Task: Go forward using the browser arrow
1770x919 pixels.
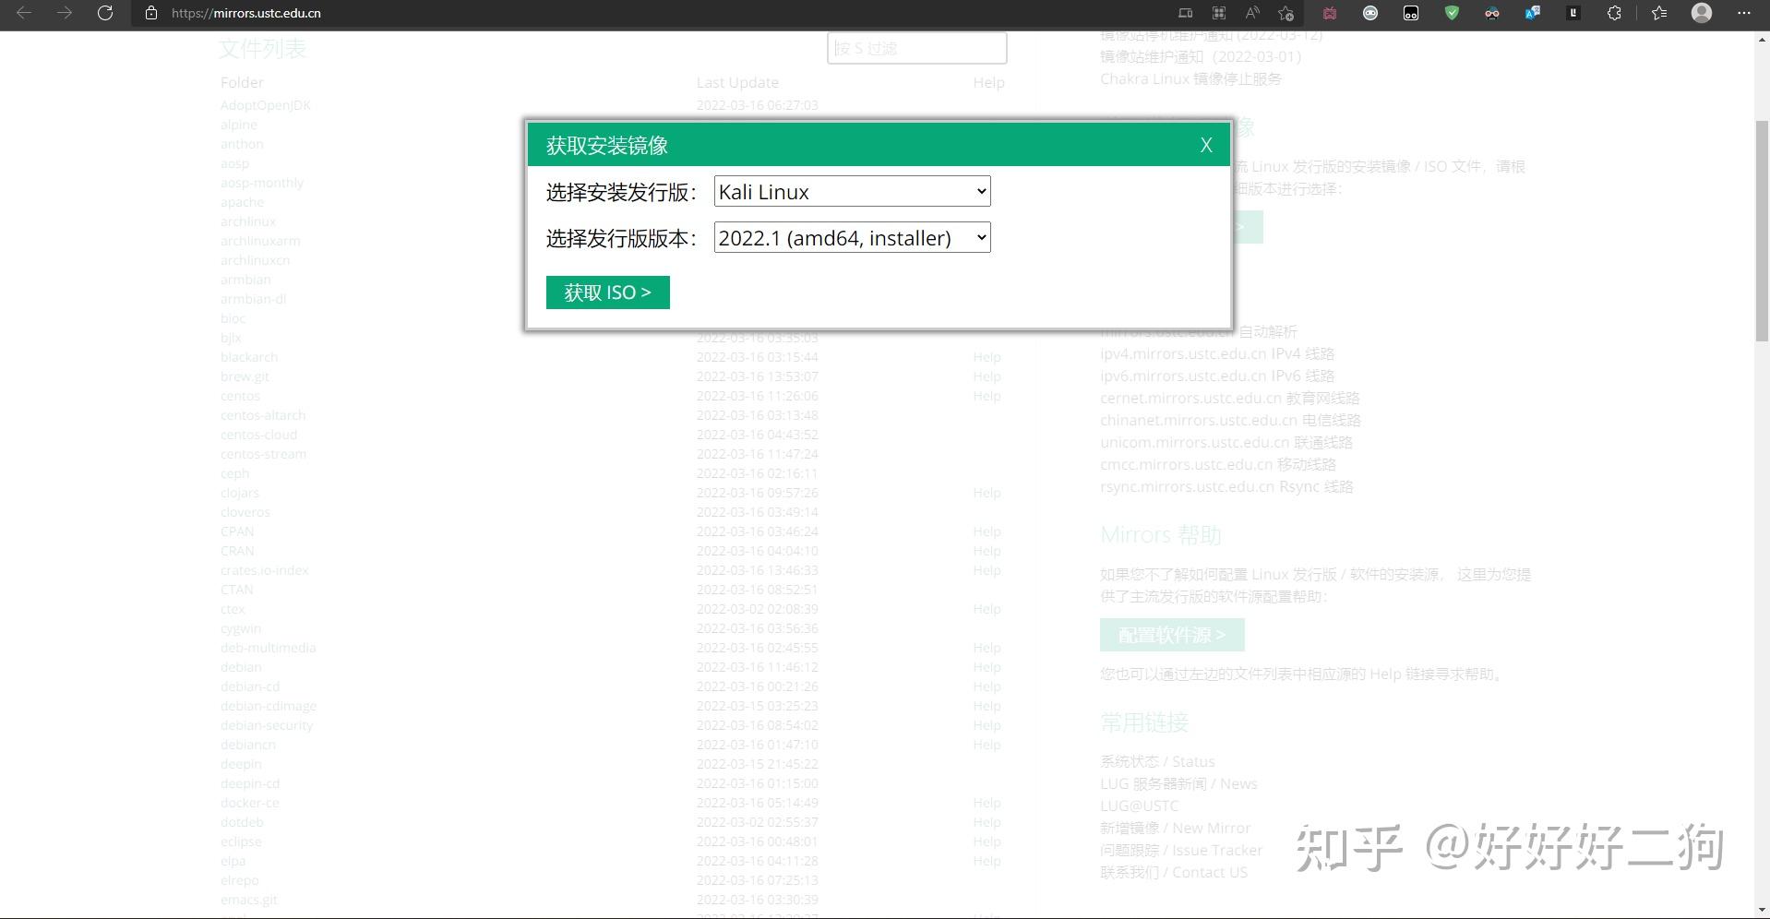Action: [x=65, y=13]
